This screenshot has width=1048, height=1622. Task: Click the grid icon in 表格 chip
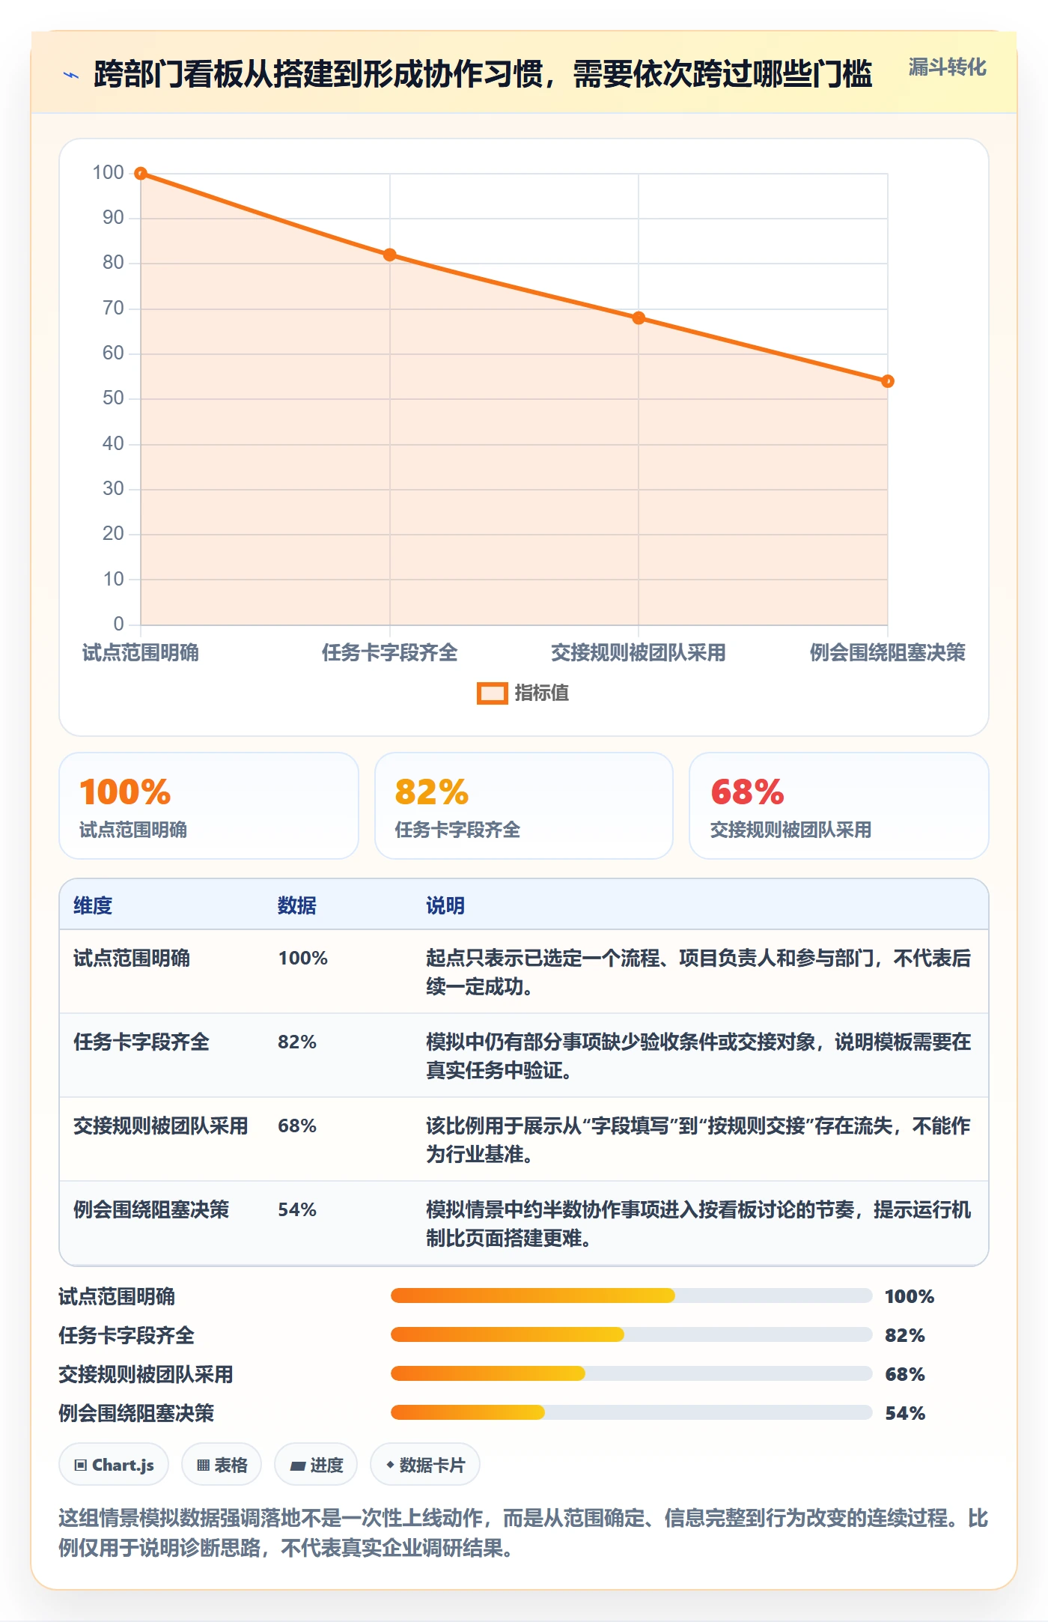(x=203, y=1465)
